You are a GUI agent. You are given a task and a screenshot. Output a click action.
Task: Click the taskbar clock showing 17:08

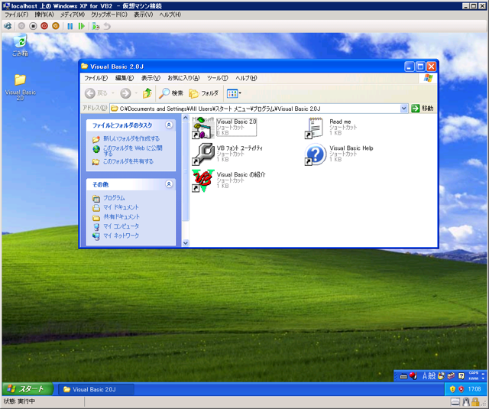pos(474,389)
